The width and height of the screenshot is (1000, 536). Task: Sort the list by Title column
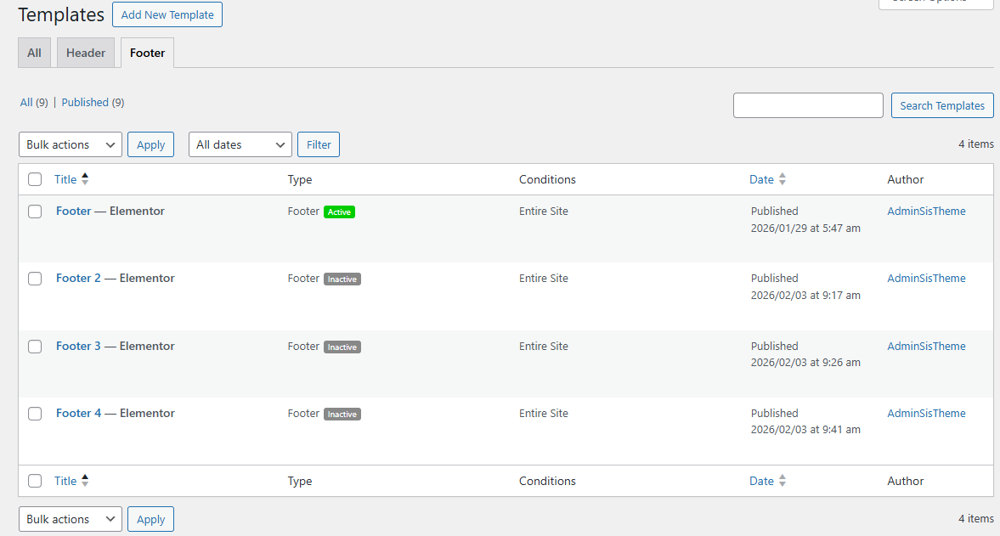pos(65,179)
